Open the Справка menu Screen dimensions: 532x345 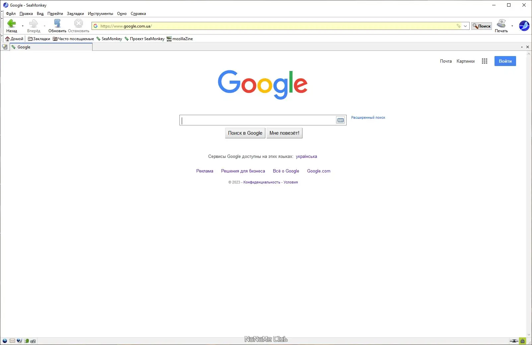138,14
